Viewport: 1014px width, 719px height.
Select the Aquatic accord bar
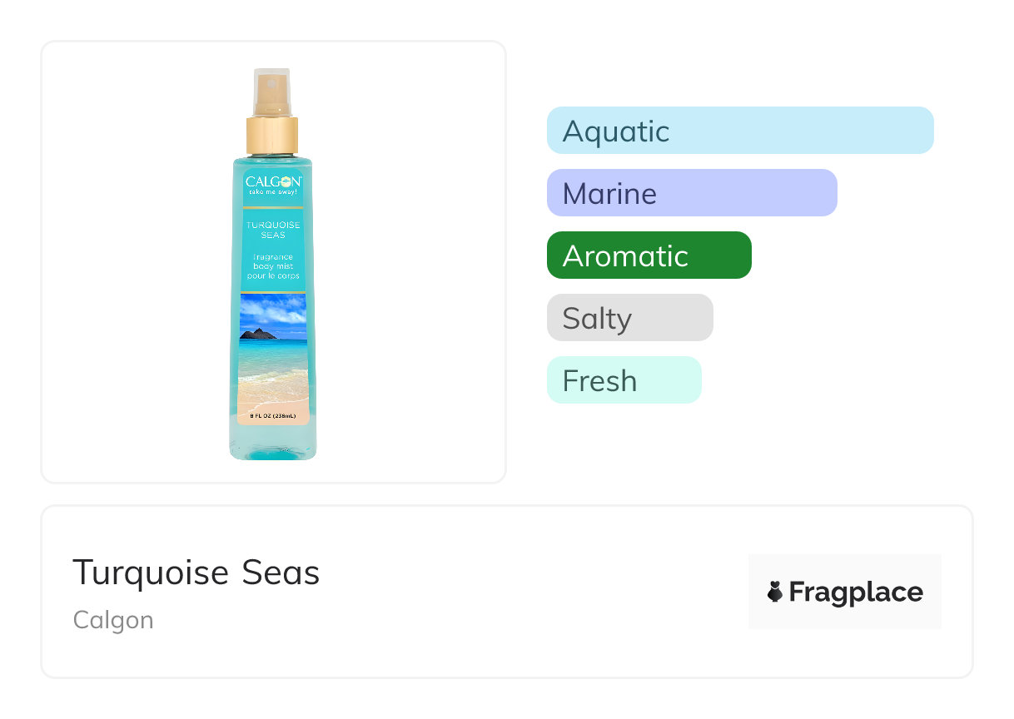coord(740,131)
